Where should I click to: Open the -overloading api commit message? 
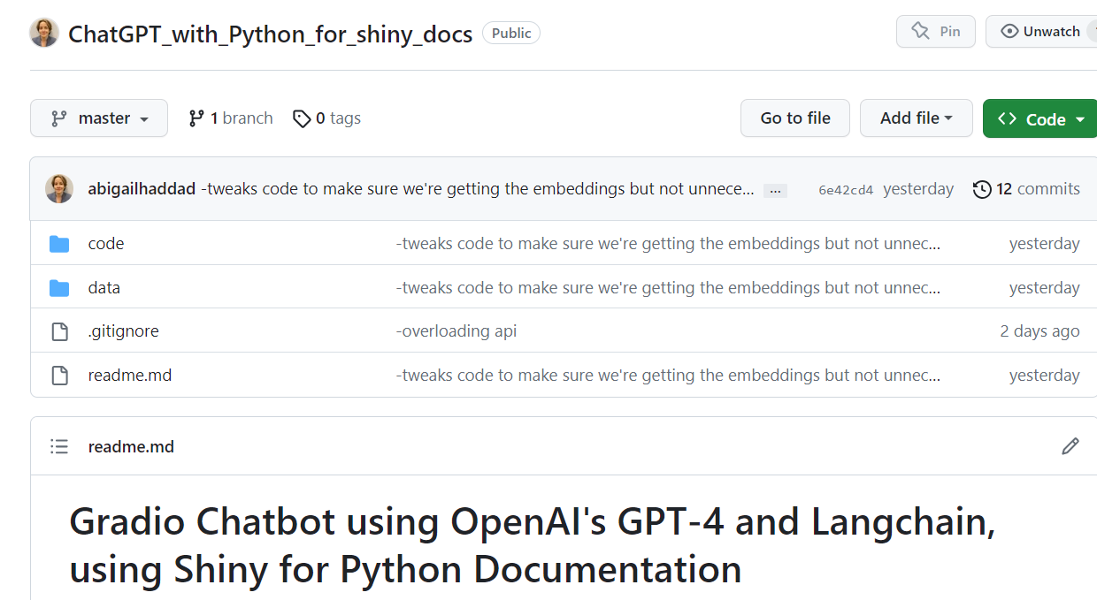pyautogui.click(x=456, y=331)
